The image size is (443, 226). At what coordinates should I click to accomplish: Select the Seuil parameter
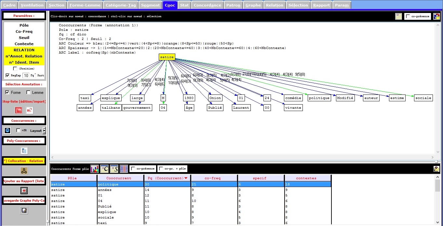point(24,37)
